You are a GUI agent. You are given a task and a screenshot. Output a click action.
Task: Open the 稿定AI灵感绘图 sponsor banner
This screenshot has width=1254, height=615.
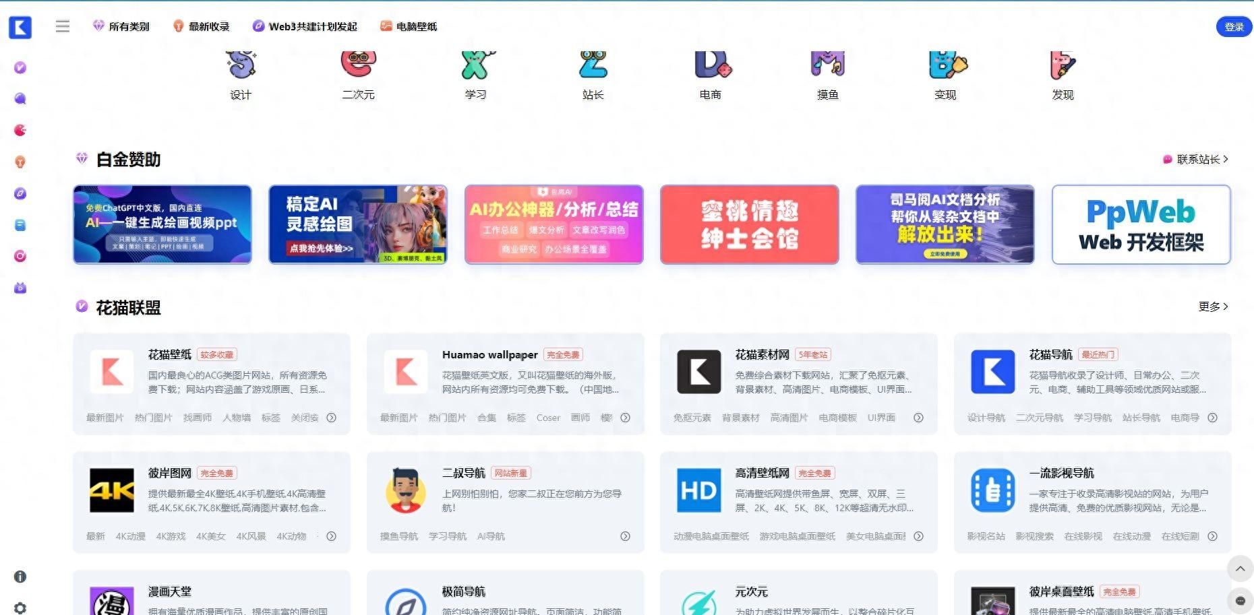click(358, 224)
